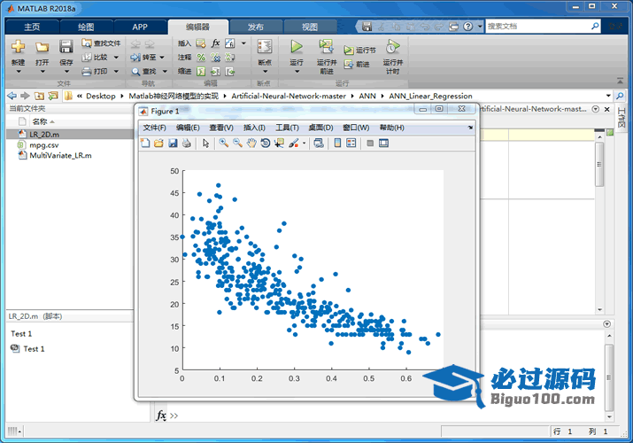Select Rotate 3D tool in Figure 1
Screen dimensions: 633x443
[266, 143]
